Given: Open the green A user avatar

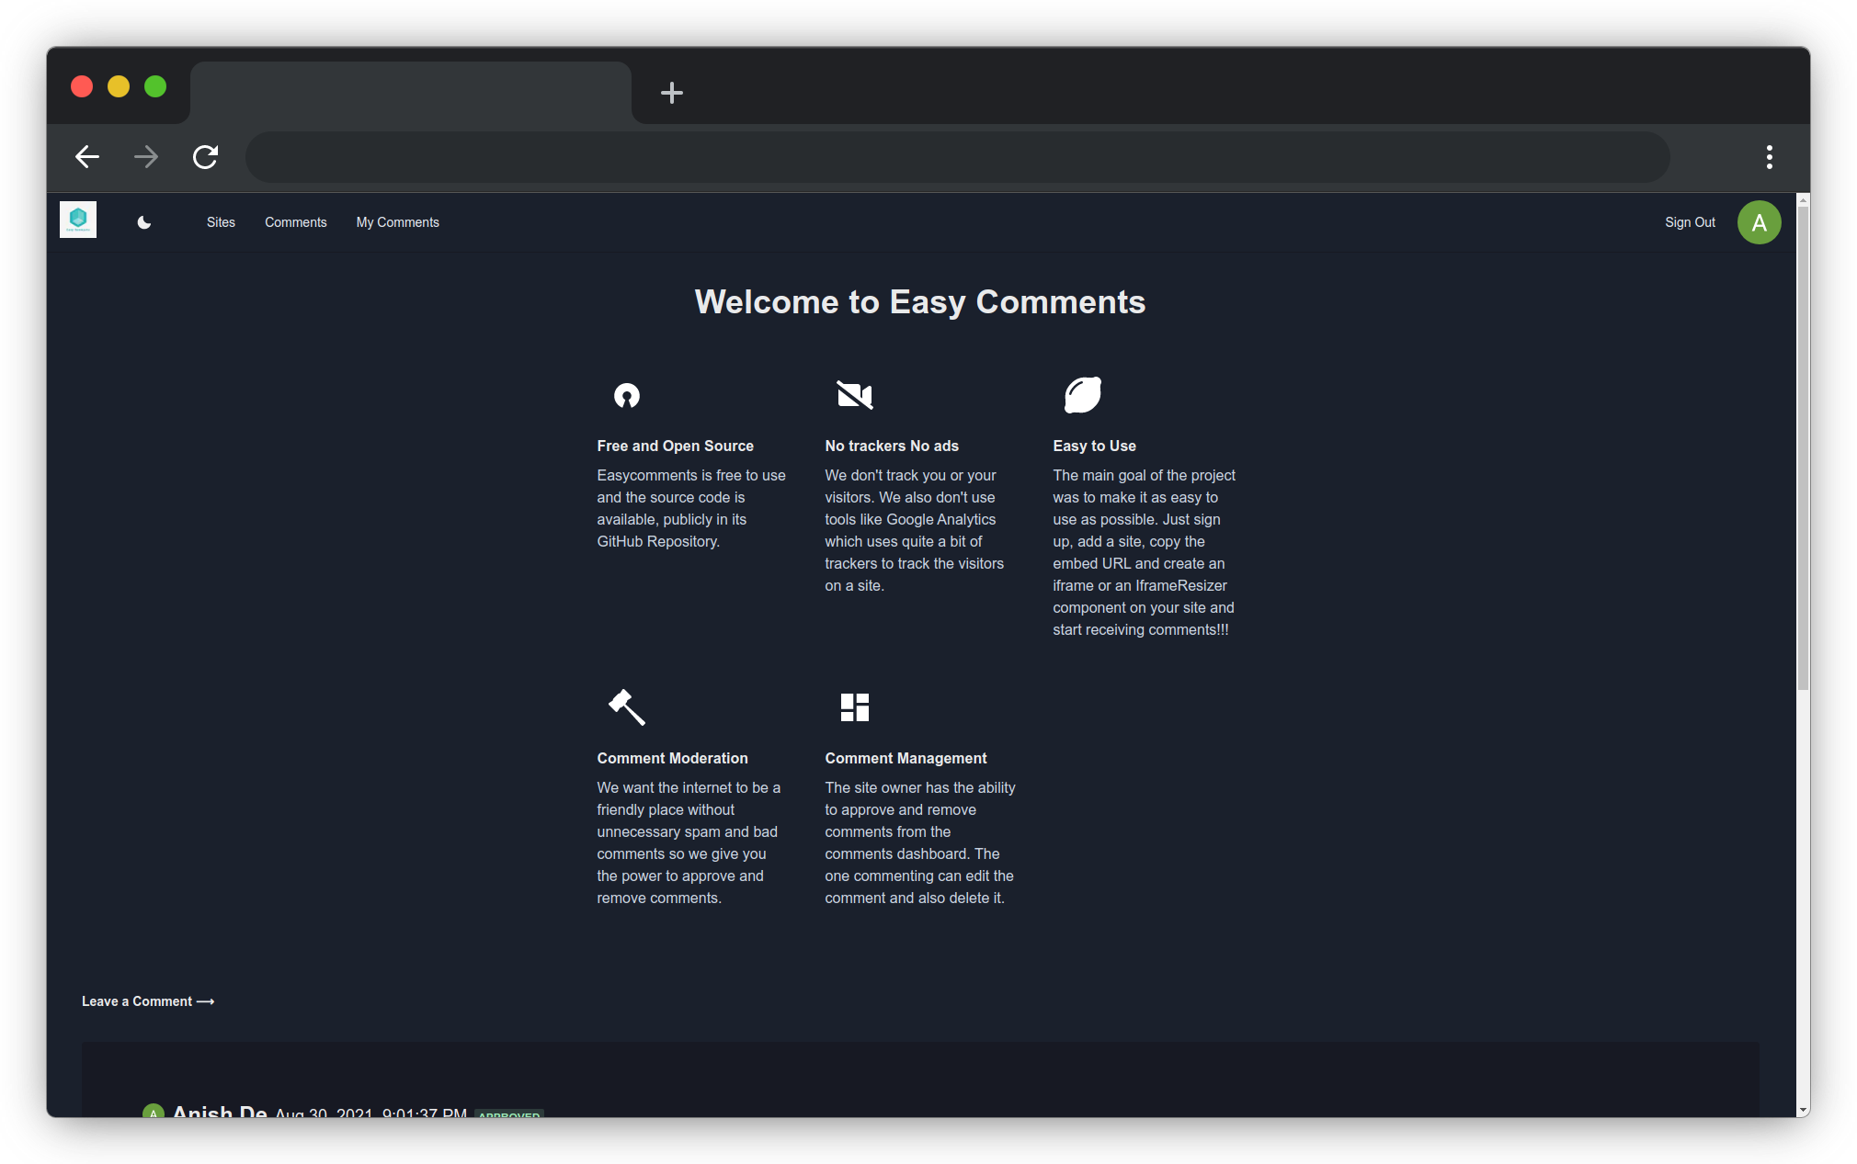Looking at the screenshot, I should tap(1758, 222).
